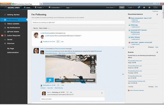Screen dimensions: 164x107
Task: Open Canyoneering Training event
Action: (x=137, y=81)
